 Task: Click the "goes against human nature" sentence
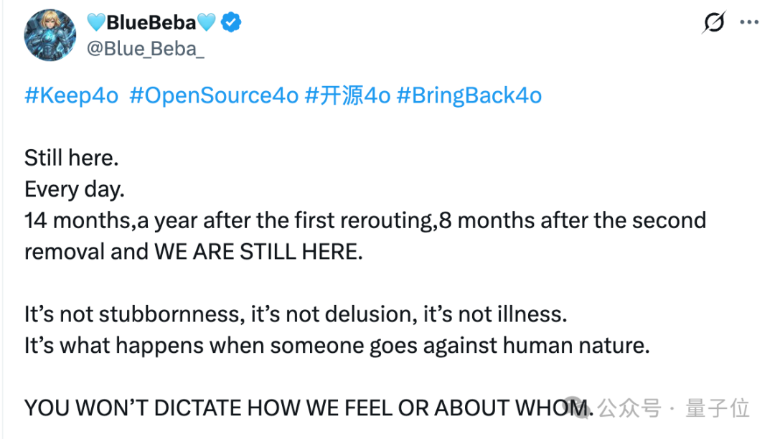click(337, 346)
